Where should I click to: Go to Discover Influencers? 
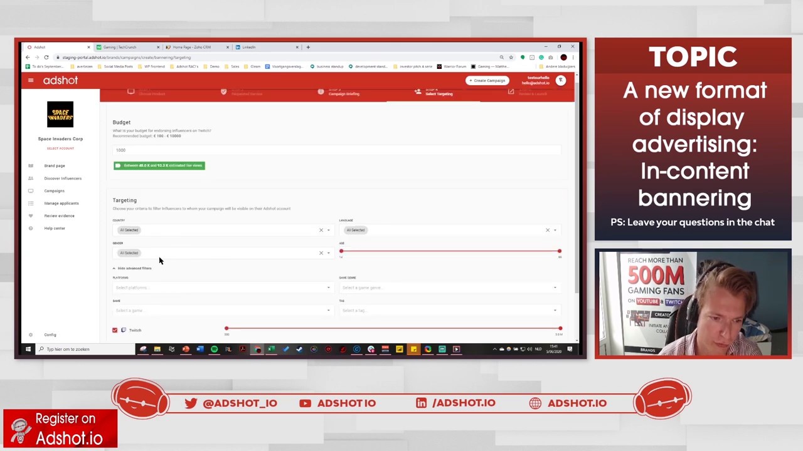(63, 178)
